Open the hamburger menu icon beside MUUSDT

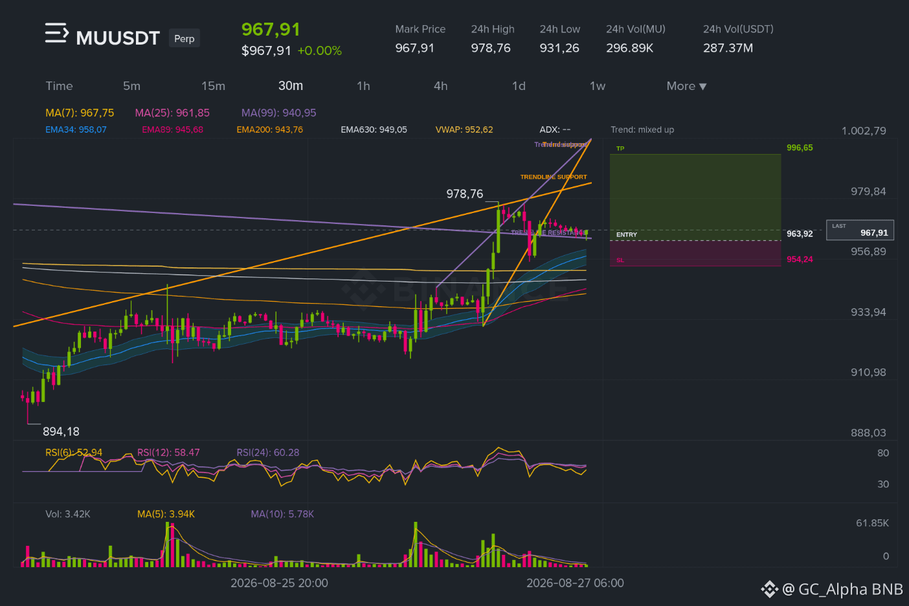[x=56, y=33]
